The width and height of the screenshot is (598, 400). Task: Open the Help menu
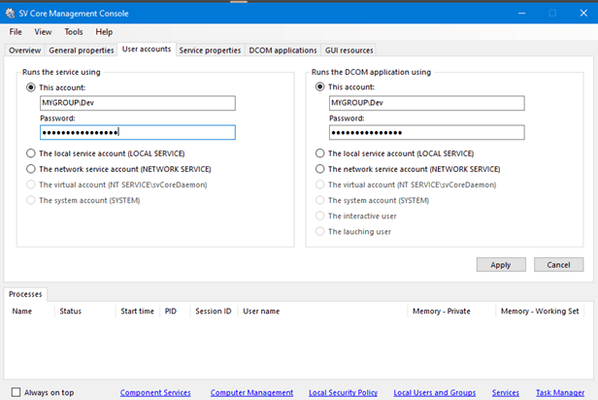click(104, 32)
